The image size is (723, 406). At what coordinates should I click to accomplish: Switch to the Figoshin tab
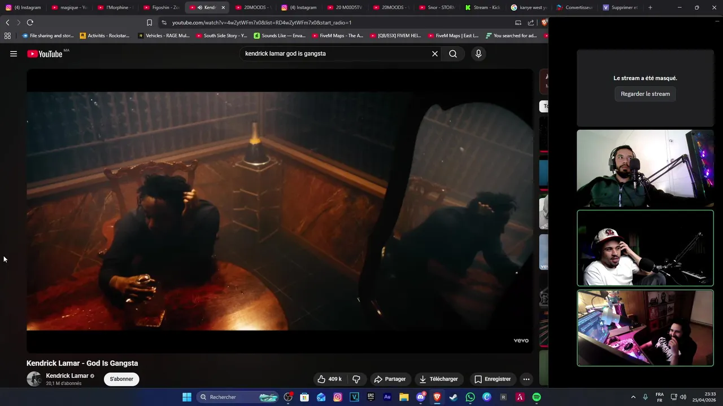click(161, 7)
